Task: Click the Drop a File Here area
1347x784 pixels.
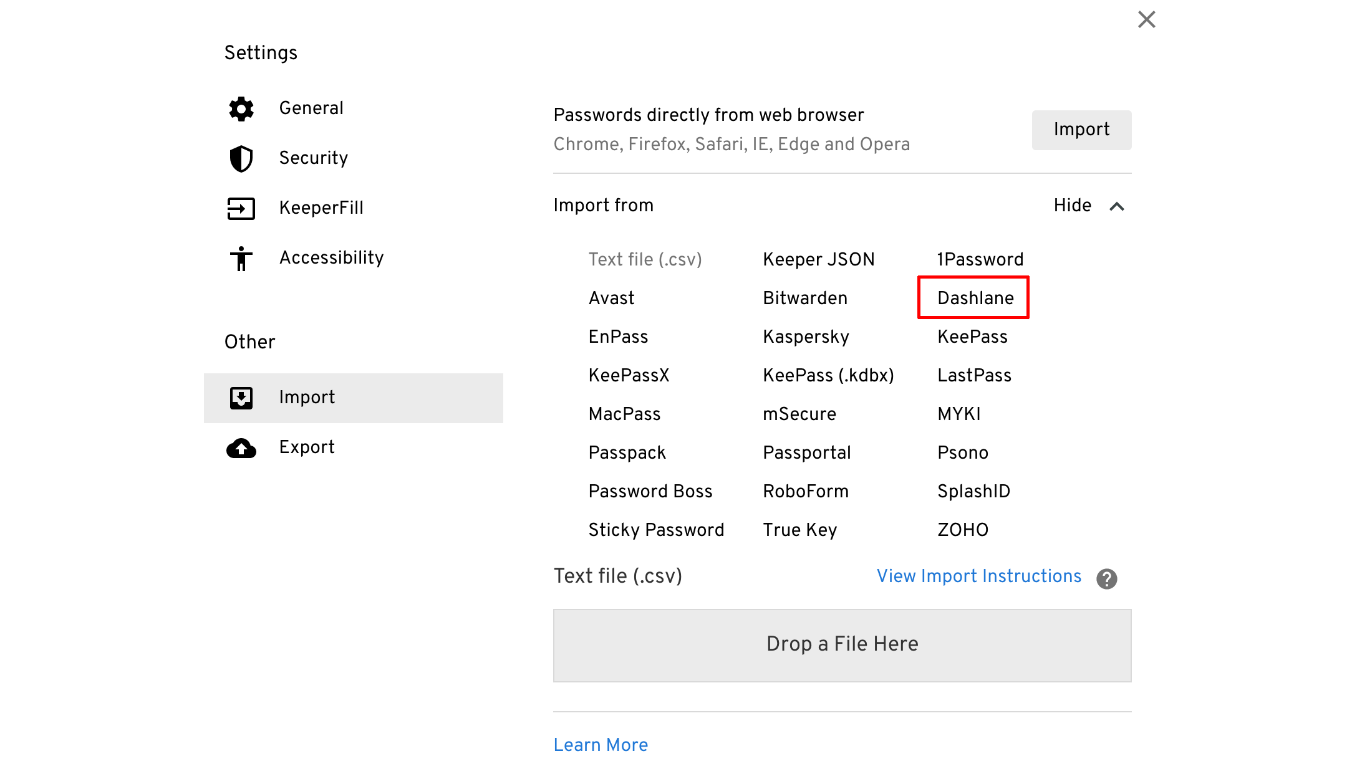Action: (842, 645)
